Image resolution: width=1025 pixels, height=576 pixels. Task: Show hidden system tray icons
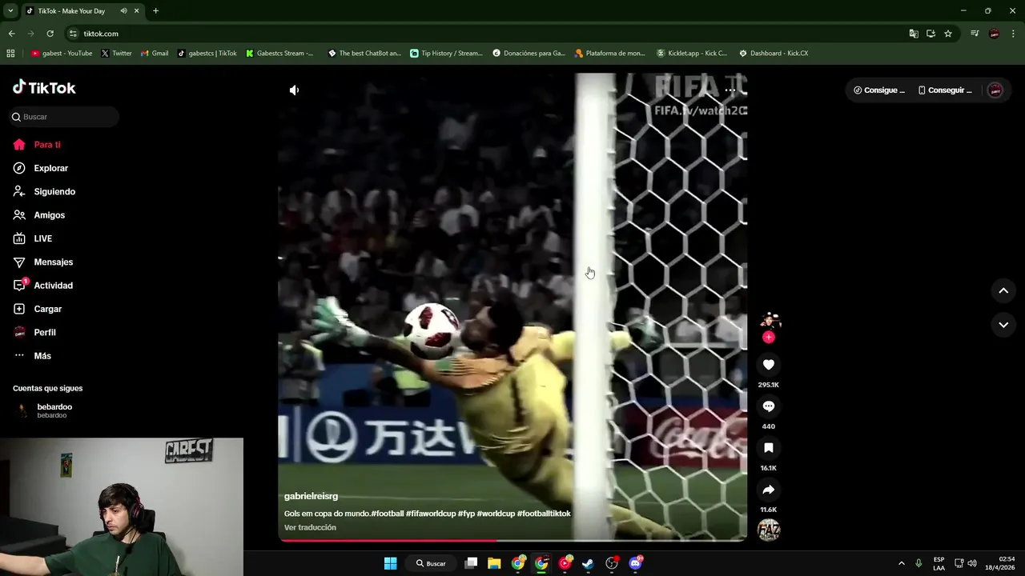(901, 563)
